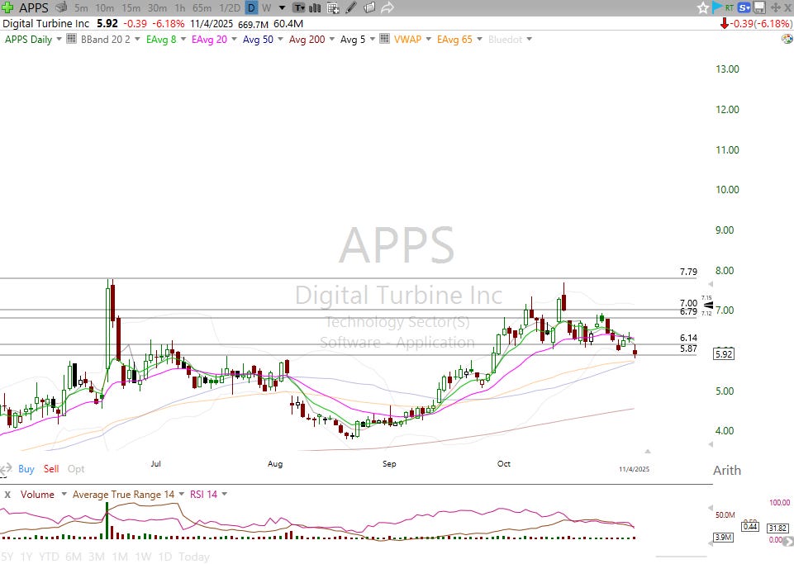The height and width of the screenshot is (564, 794).
Task: Select the 10m timeframe
Action: (x=105, y=8)
